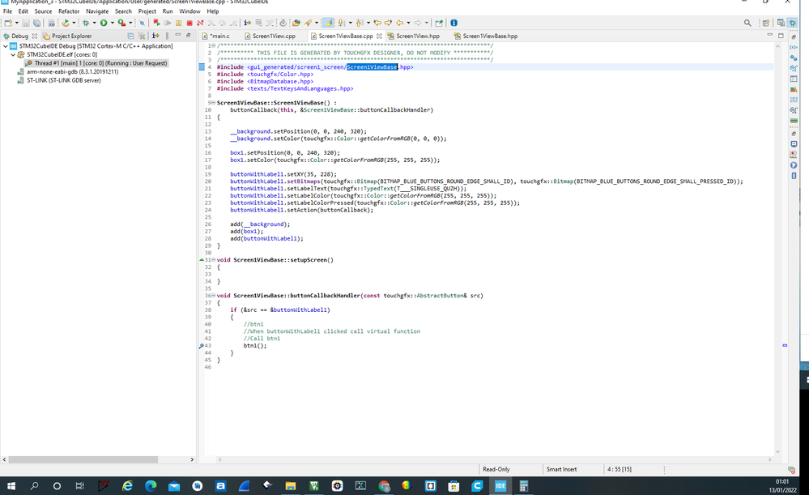This screenshot has width=809, height=495.
Task: Switch to the Screen1ViewBase.hpp tab
Action: coord(486,36)
